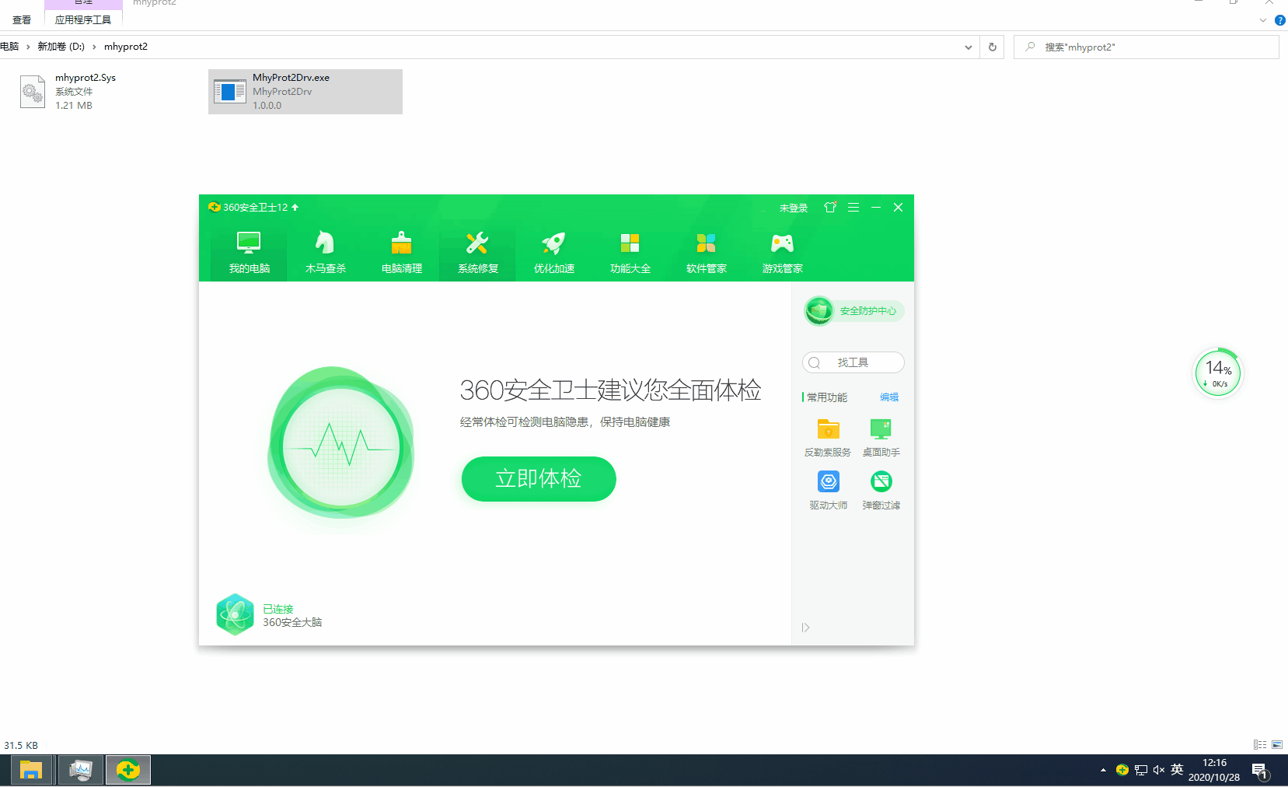Screen dimensions: 1288x787
Task: Click the 已连接 status text
Action: [278, 609]
